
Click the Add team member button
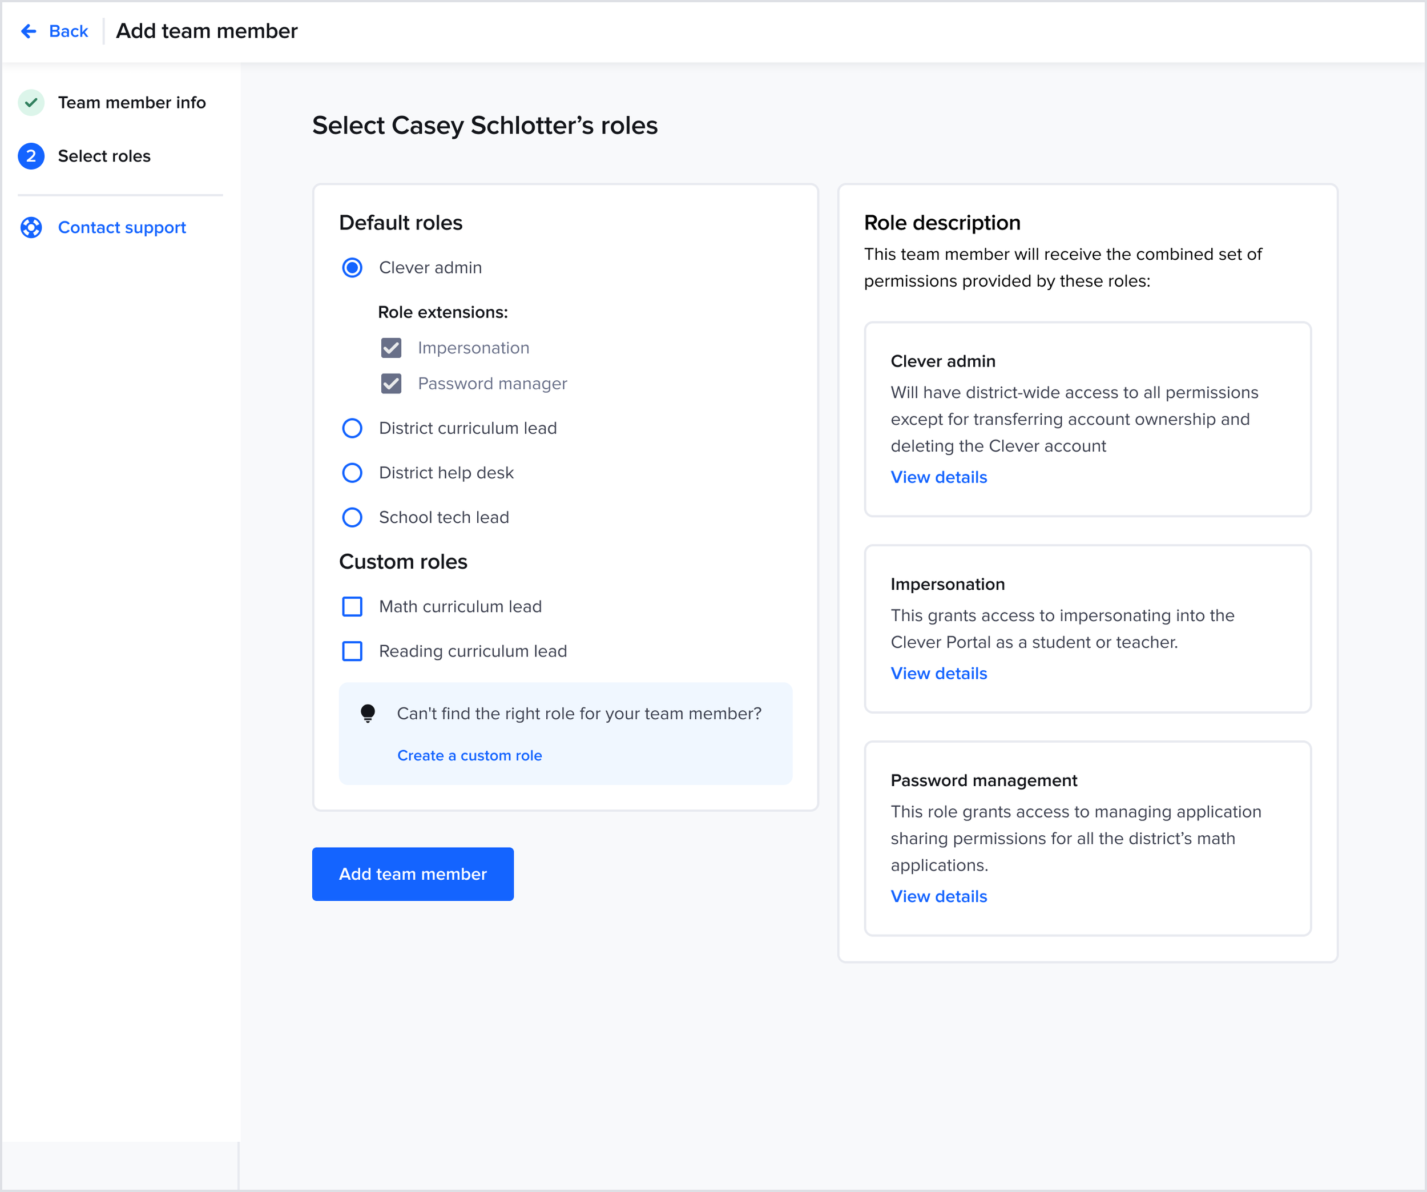413,875
